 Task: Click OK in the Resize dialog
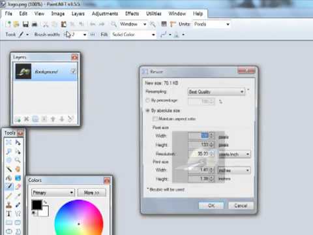click(x=211, y=206)
